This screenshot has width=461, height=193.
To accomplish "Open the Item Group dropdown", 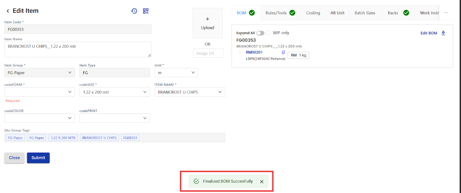I will [x=39, y=73].
